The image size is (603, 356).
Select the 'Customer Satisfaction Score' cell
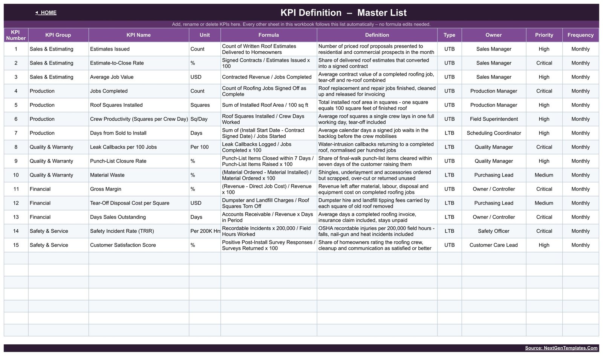(139, 245)
